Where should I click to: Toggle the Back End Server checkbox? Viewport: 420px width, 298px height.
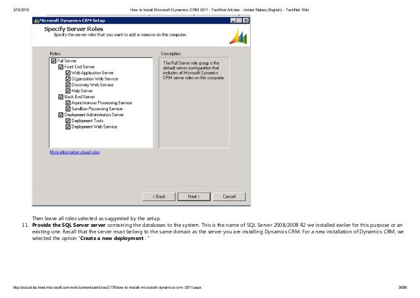click(x=61, y=97)
